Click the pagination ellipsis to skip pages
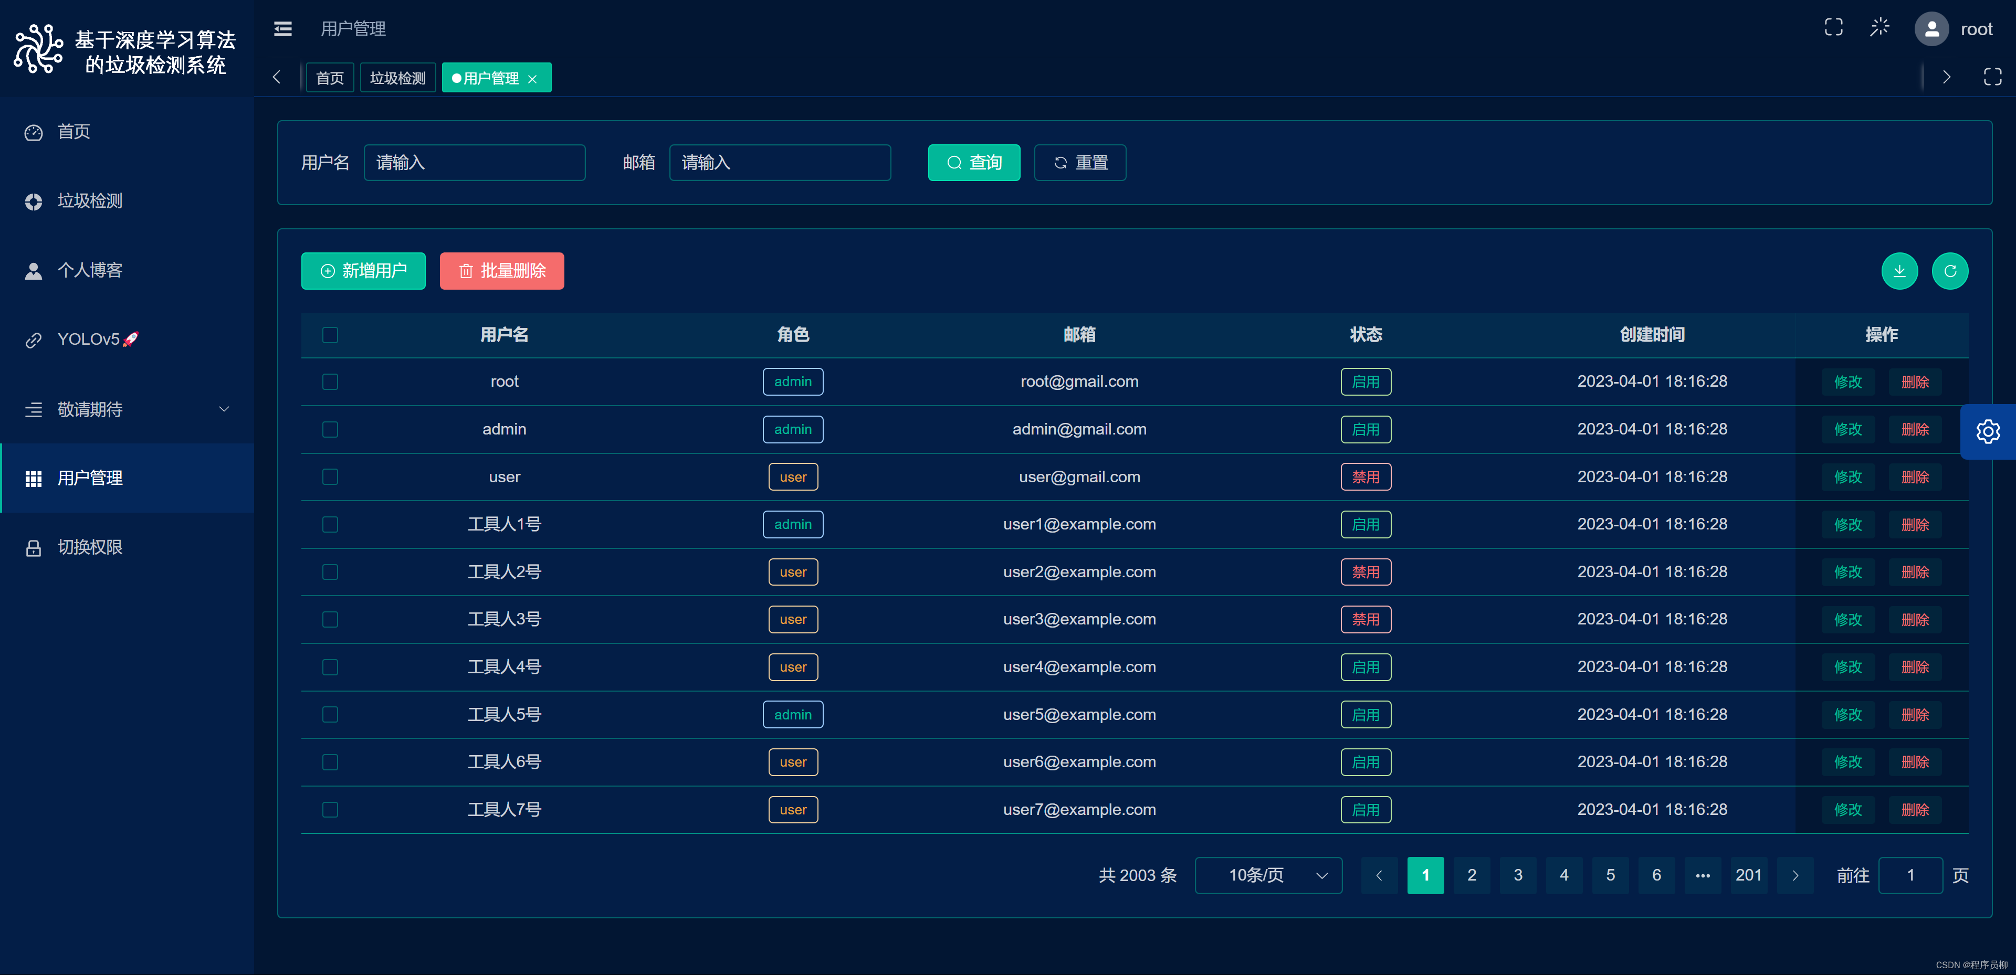 (x=1702, y=875)
